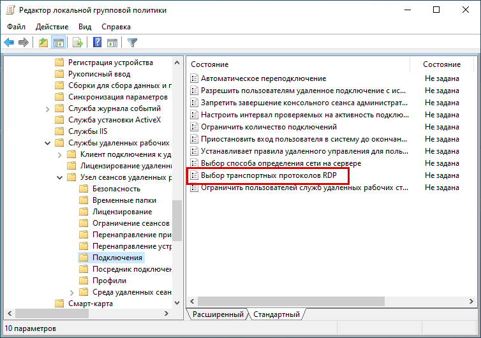The image size is (481, 338).
Task: Click the policy list horizontal scroll right arrow
Action: (471, 302)
